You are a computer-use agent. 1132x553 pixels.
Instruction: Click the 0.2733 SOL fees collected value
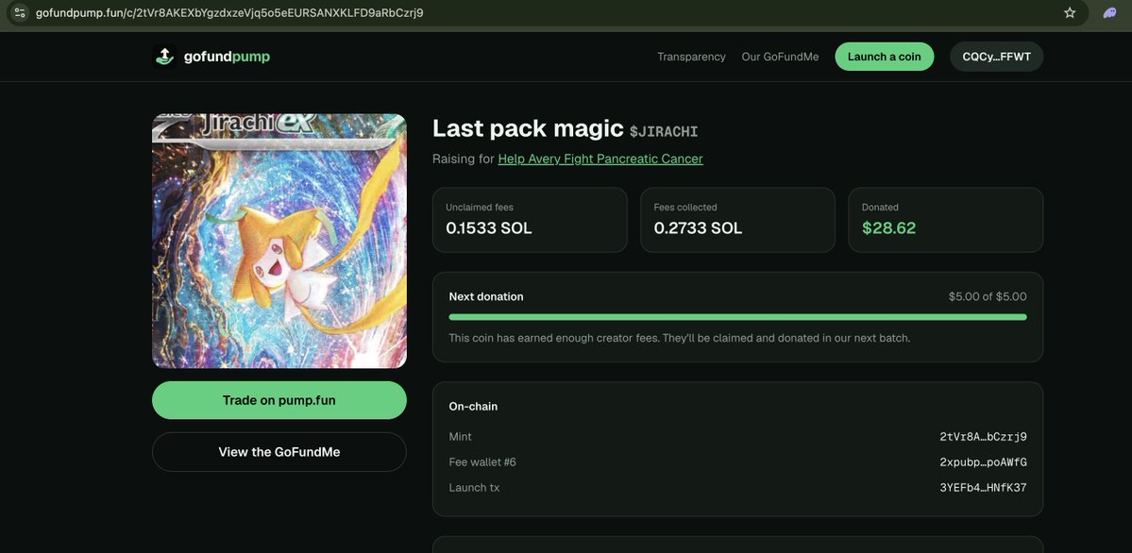pyautogui.click(x=698, y=228)
